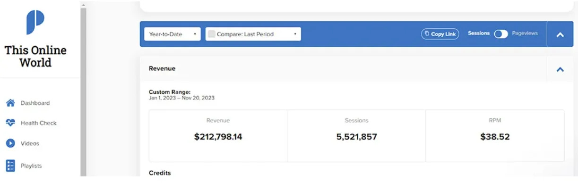
Task: Click the Sessions card label
Action: point(356,121)
